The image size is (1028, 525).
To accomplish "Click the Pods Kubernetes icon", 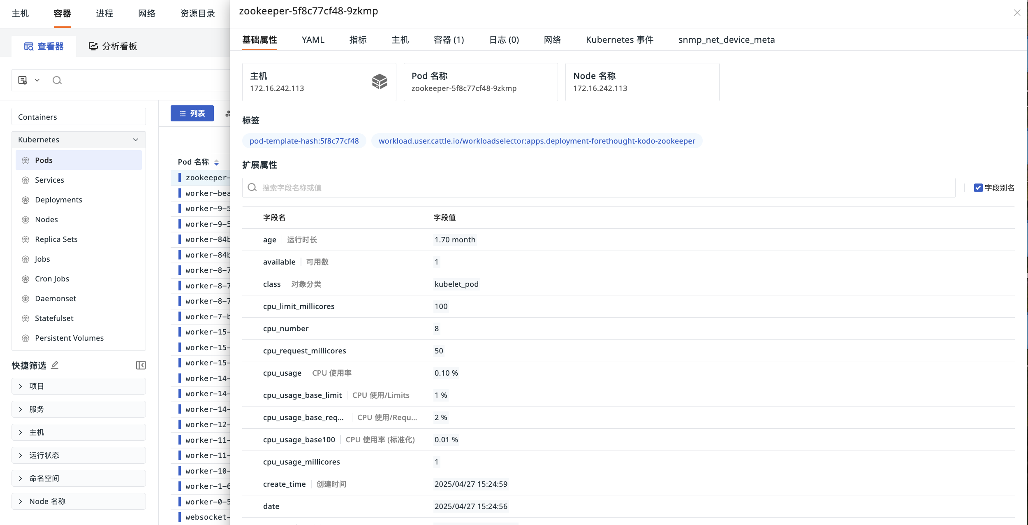I will (25, 160).
